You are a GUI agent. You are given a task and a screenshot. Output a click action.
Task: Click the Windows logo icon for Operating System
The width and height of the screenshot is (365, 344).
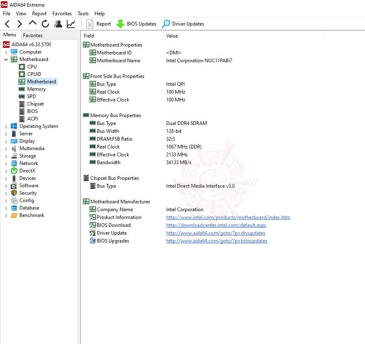point(14,126)
